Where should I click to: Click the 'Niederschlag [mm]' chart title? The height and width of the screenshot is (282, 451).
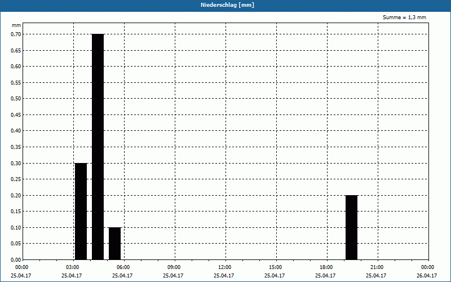click(x=227, y=5)
